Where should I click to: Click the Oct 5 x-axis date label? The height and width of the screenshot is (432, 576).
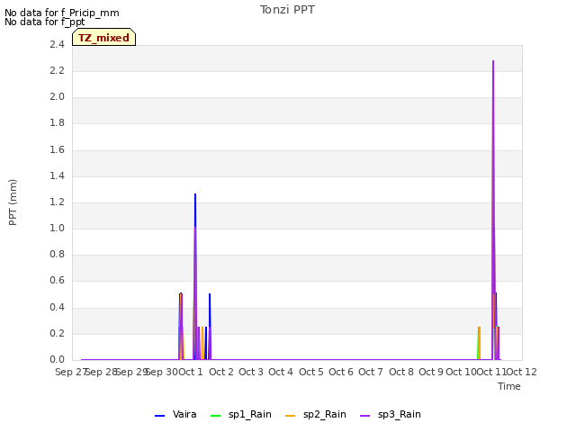pos(311,372)
